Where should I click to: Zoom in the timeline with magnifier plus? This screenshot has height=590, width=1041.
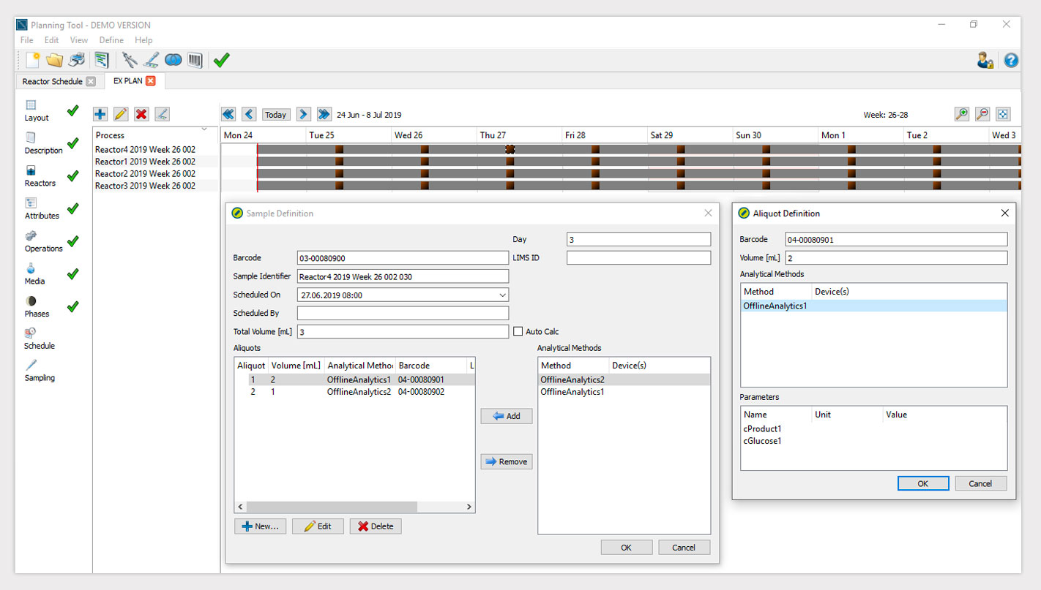[x=962, y=114]
